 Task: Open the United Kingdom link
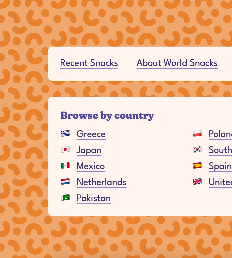point(220,182)
